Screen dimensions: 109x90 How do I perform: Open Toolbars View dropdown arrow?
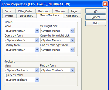tap(37, 70)
